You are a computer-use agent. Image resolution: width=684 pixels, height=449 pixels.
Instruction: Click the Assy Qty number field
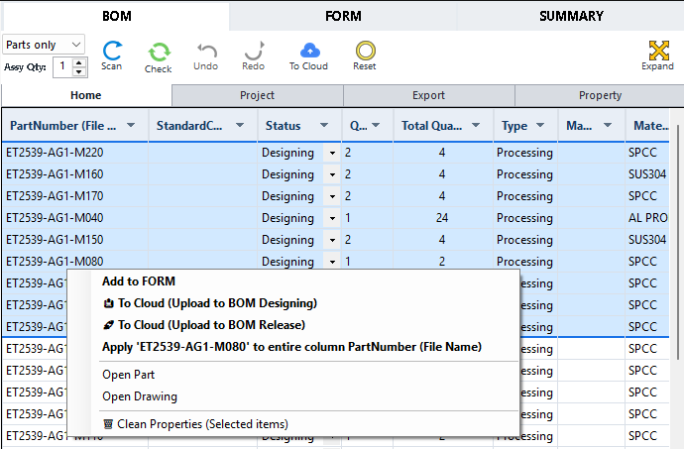63,67
